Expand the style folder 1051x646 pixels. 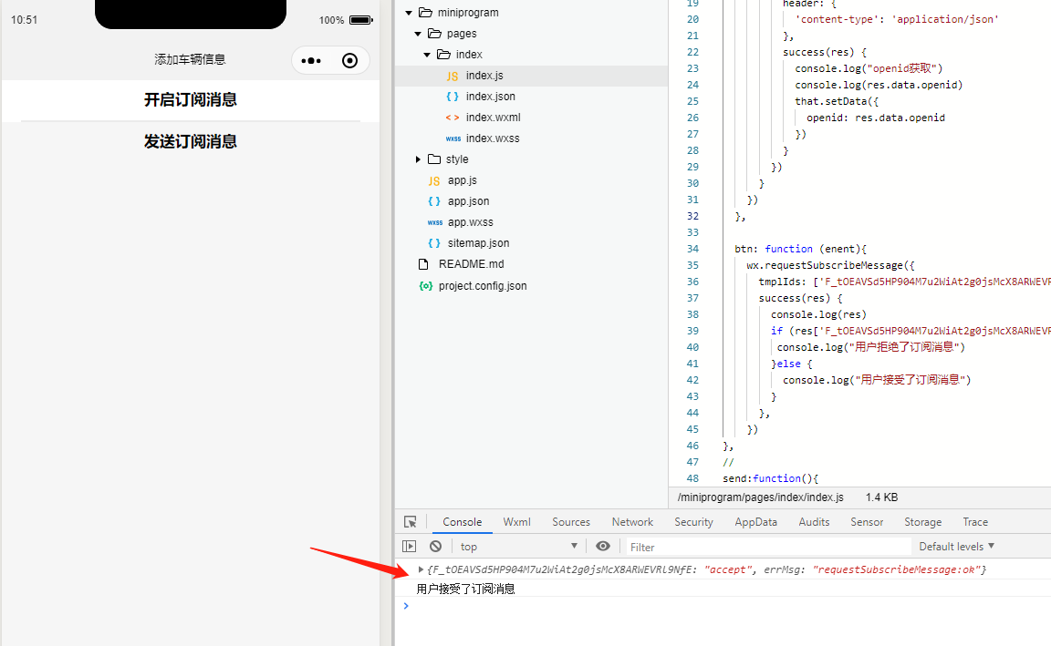click(418, 159)
